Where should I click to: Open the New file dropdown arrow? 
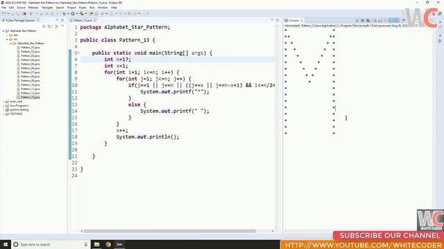coord(8,14)
